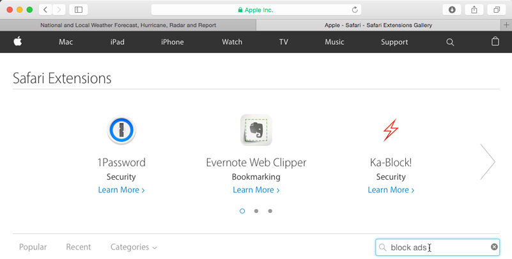This screenshot has width=512, height=259.
Task: Reload the current page
Action: click(x=355, y=10)
